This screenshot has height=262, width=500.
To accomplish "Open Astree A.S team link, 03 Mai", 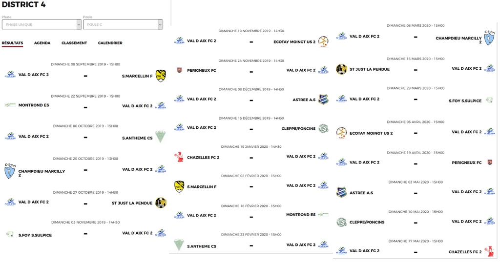I will [x=361, y=193].
